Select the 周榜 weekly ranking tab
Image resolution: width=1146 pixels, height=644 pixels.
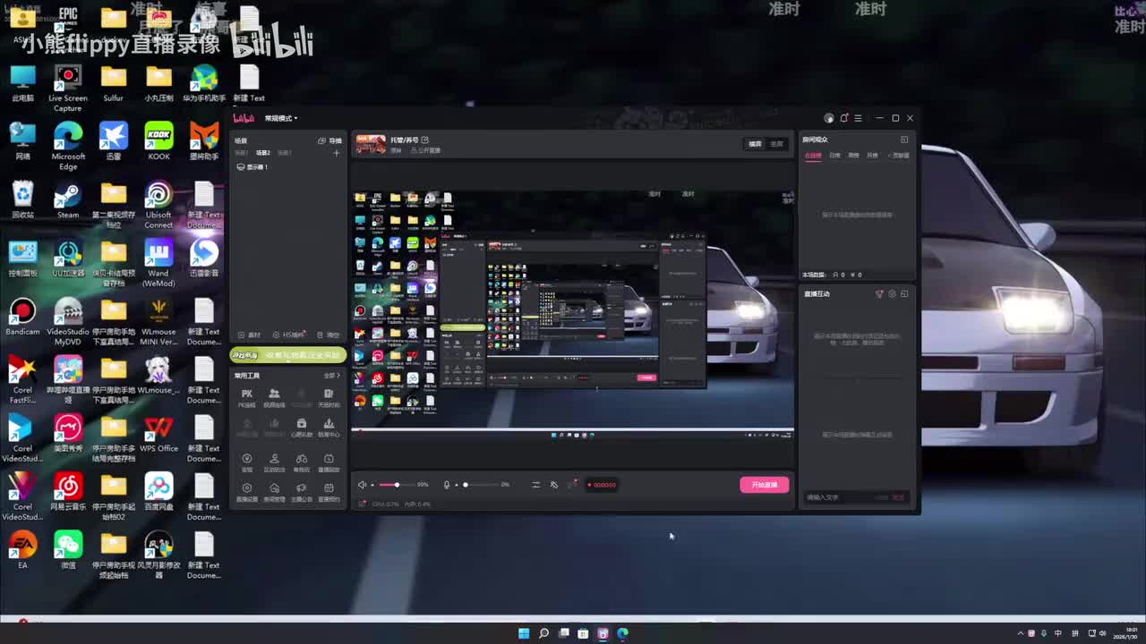853,156
